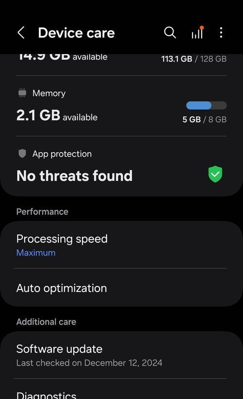Image resolution: width=243 pixels, height=399 pixels.
Task: Tap the No threats found text
Action: point(74,176)
